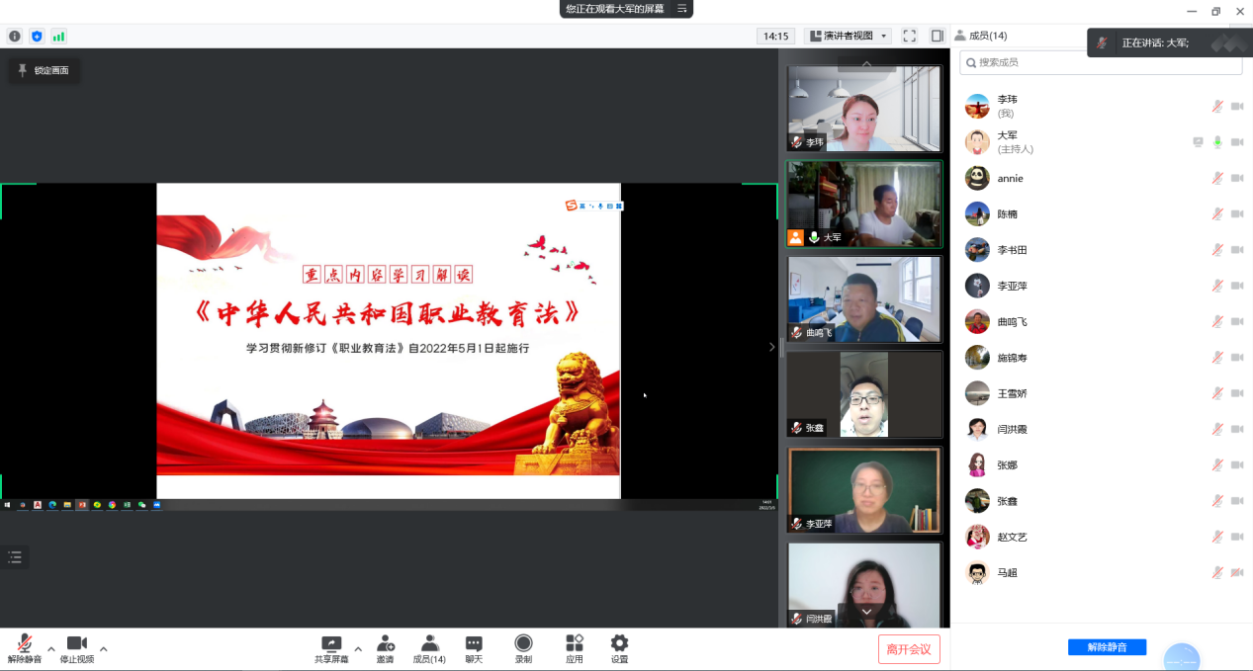Start recording with the 录制 icon
Image resolution: width=1253 pixels, height=671 pixels.
pos(523,648)
